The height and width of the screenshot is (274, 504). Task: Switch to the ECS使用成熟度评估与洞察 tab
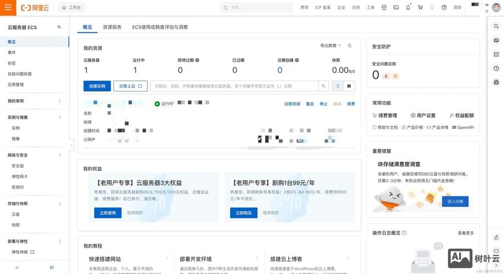click(x=160, y=27)
